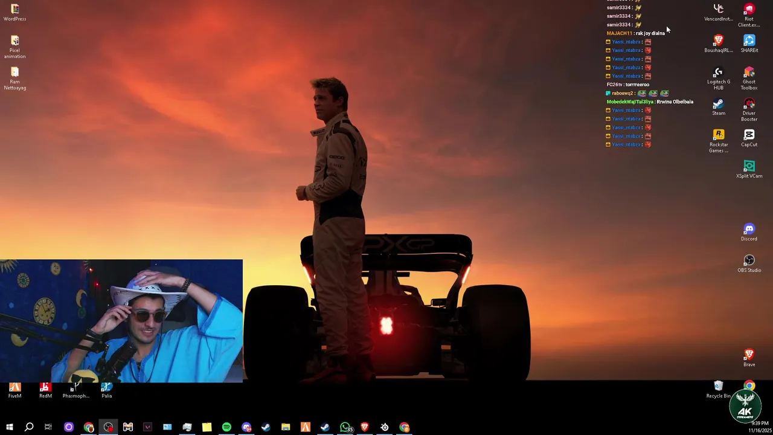Click the username "raboswq2" in chat
Screen dimensions: 773x435
coord(623,93)
